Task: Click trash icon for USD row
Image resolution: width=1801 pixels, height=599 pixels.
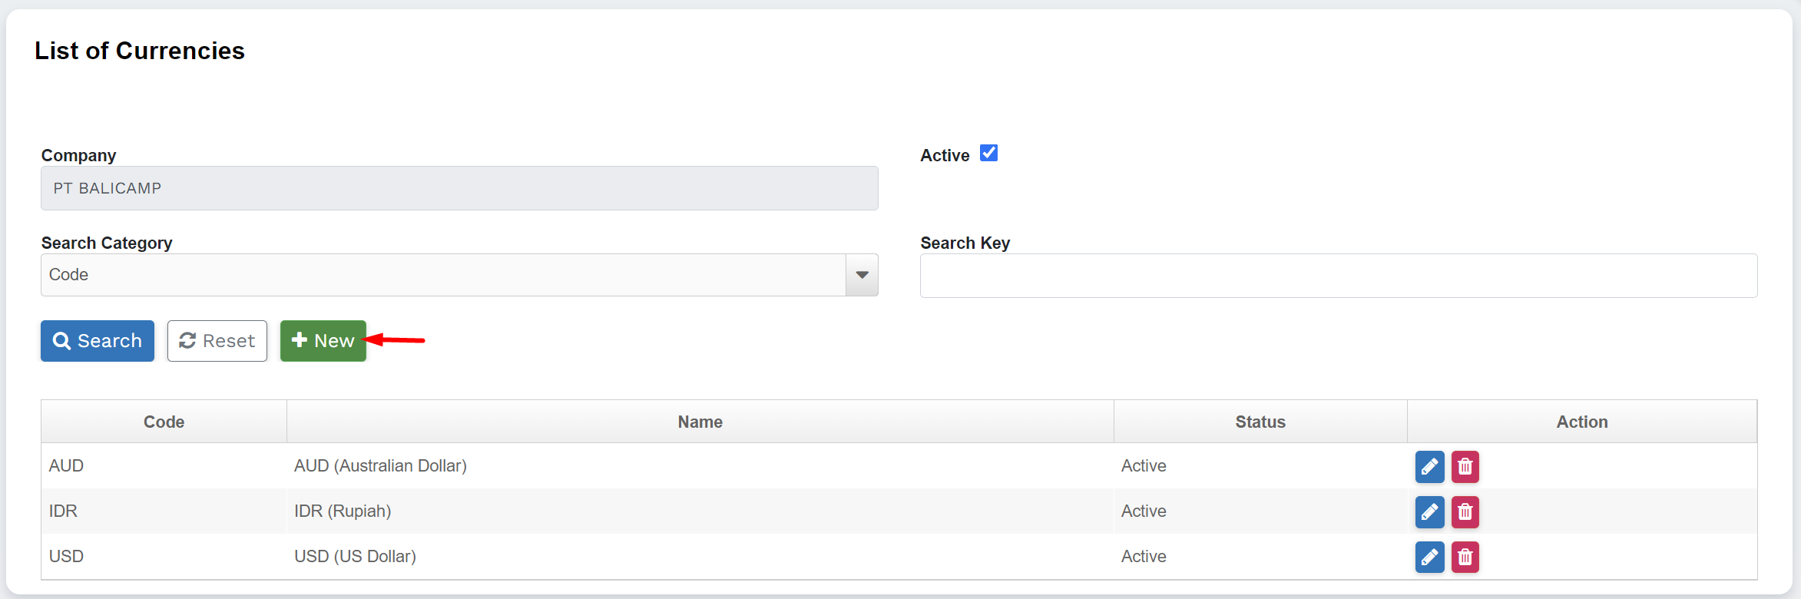Action: [x=1465, y=557]
